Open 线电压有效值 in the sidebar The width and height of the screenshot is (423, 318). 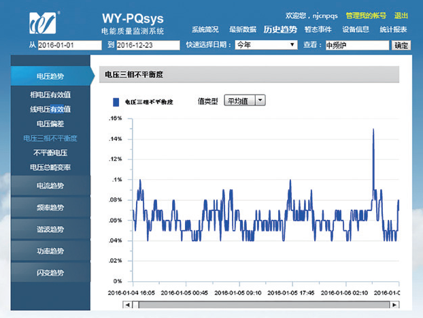(50, 109)
